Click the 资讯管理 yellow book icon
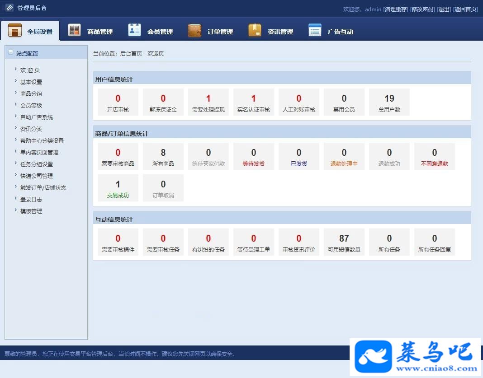The height and width of the screenshot is (378, 483). click(x=255, y=30)
